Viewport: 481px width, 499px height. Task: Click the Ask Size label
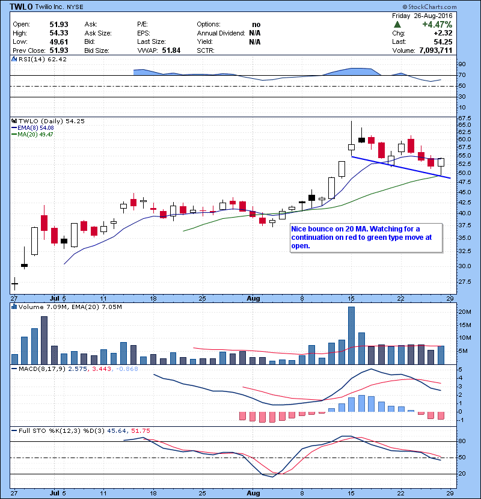pos(98,33)
